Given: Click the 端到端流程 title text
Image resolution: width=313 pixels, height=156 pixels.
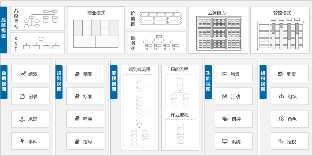Looking at the screenshot, I should point(139,70).
